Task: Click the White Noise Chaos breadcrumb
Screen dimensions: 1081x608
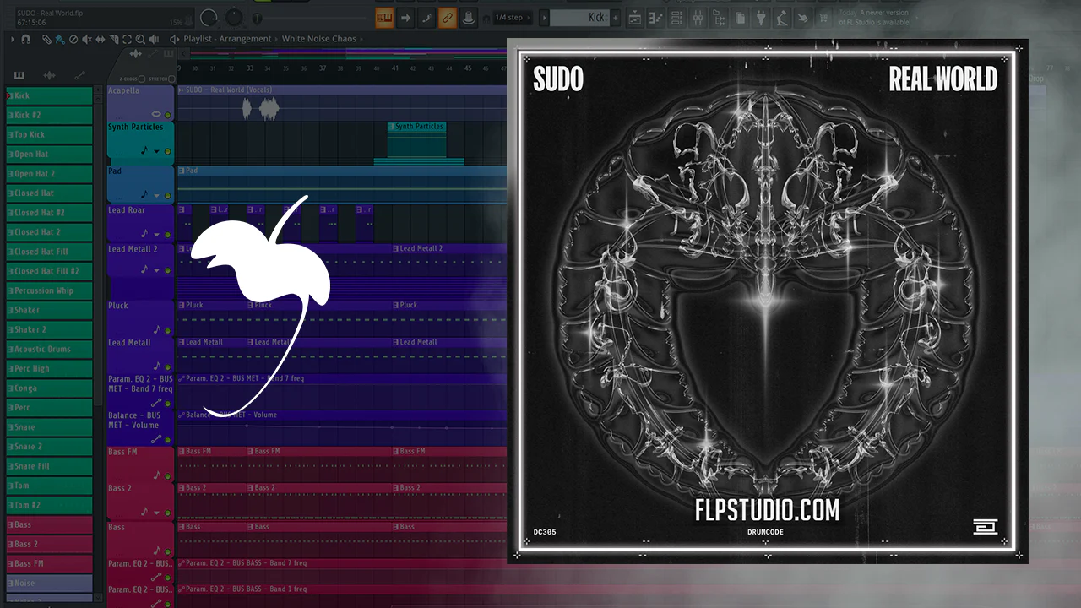Action: pyautogui.click(x=319, y=39)
